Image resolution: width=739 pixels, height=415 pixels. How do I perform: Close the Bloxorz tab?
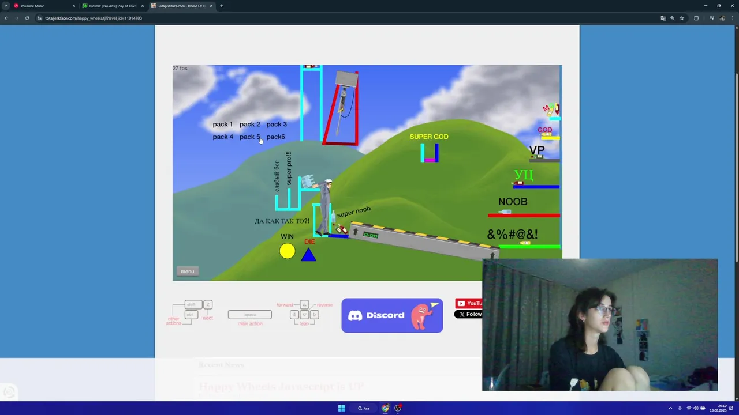[x=143, y=6]
